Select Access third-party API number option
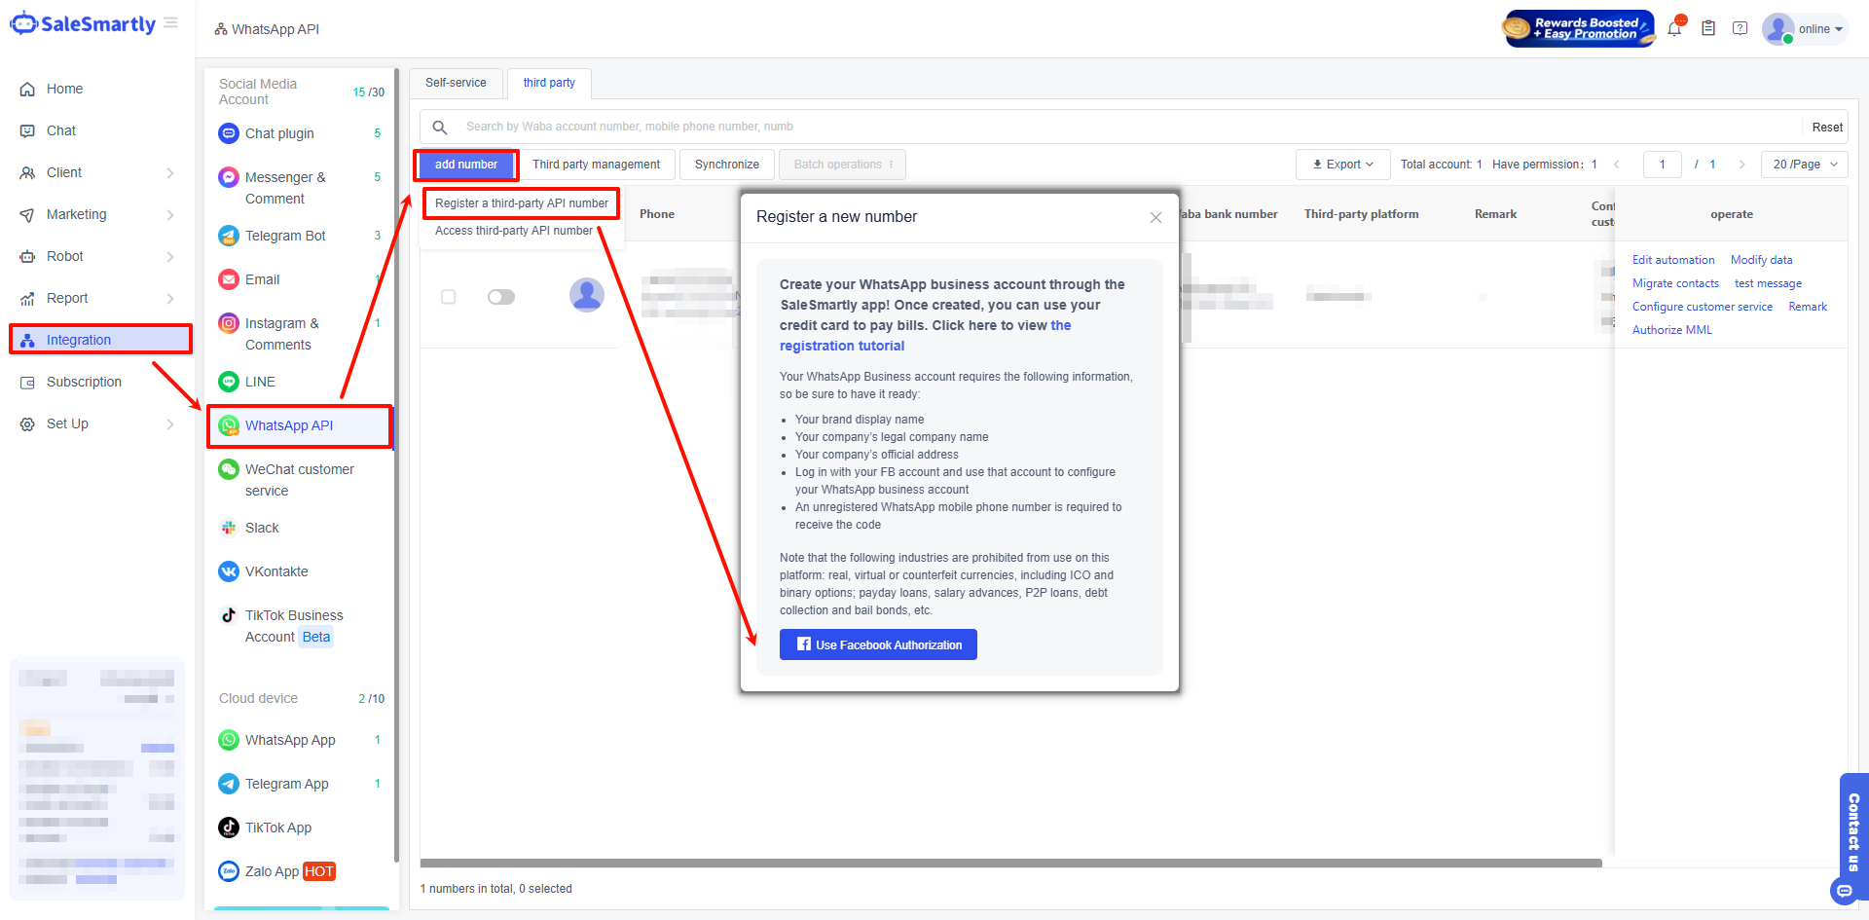Image resolution: width=1869 pixels, height=920 pixels. (x=513, y=231)
